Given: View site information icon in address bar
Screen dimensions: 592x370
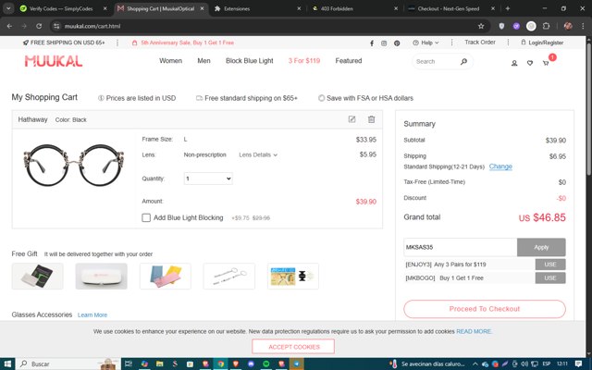Looking at the screenshot, I should (56, 26).
